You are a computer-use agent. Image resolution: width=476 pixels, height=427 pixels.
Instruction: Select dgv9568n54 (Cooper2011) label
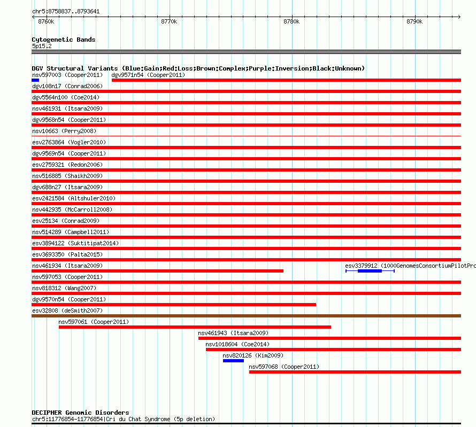[69, 120]
